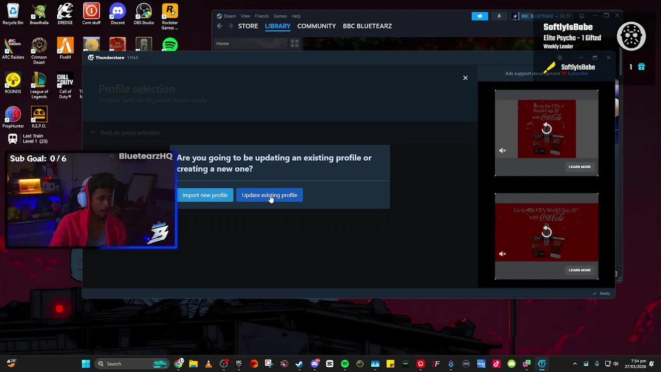
Task: Open the Brawlhalla desktop shortcut
Action: (39, 14)
